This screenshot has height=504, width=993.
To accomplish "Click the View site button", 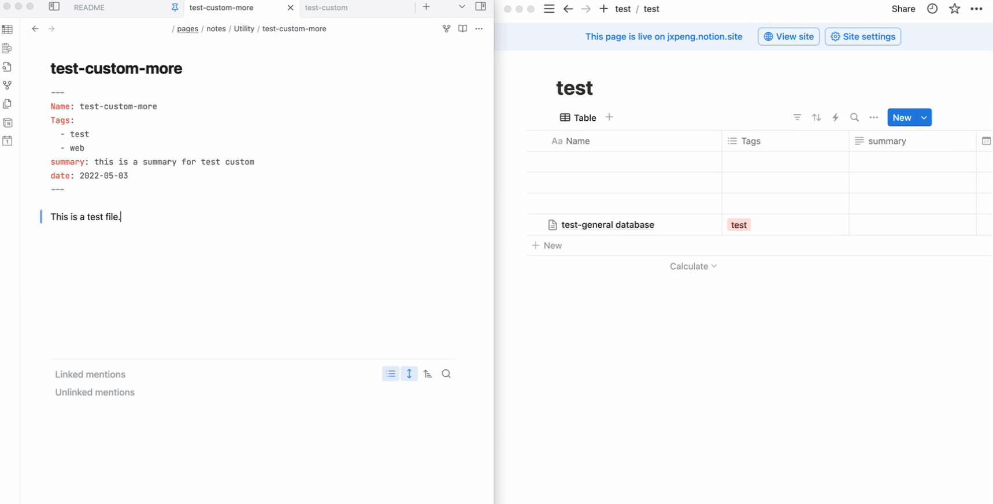I will click(788, 36).
